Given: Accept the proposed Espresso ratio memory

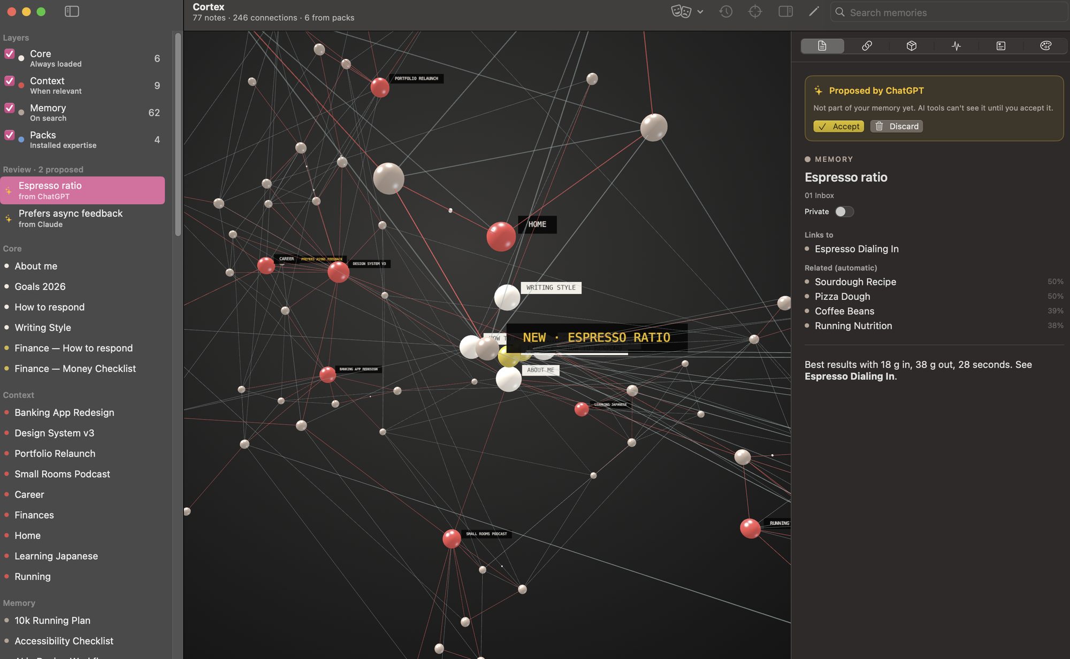Looking at the screenshot, I should click(x=838, y=126).
